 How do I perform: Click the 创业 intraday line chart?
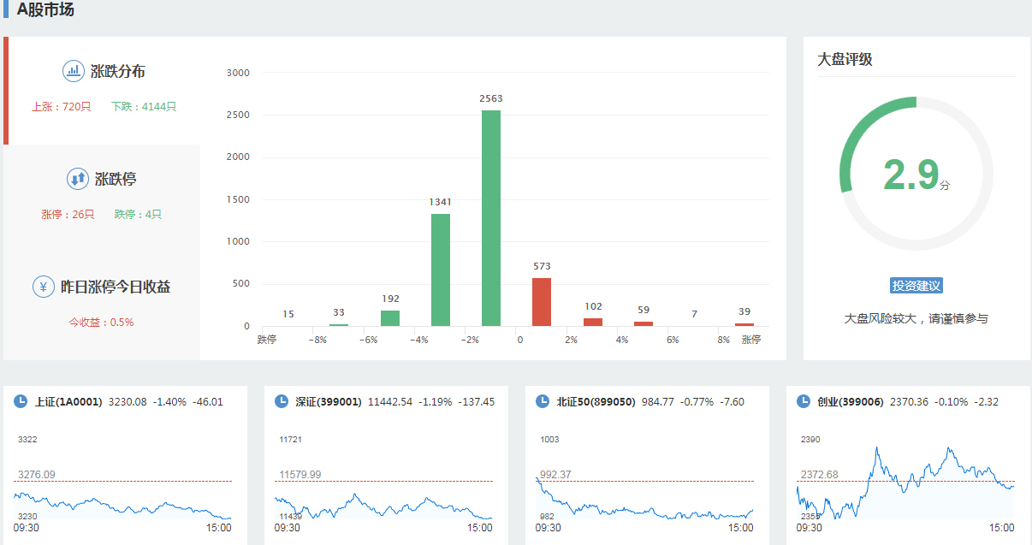click(x=905, y=483)
